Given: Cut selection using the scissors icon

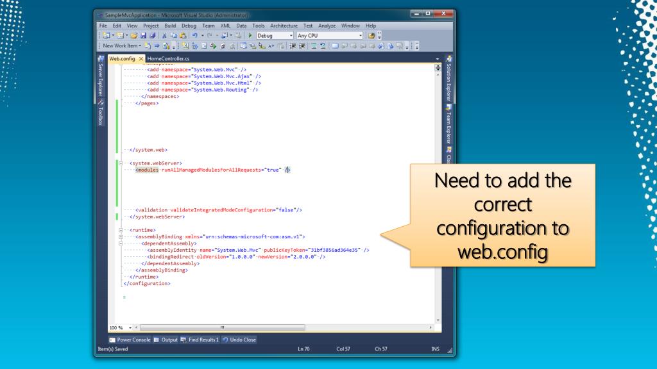Looking at the screenshot, I should (164, 36).
